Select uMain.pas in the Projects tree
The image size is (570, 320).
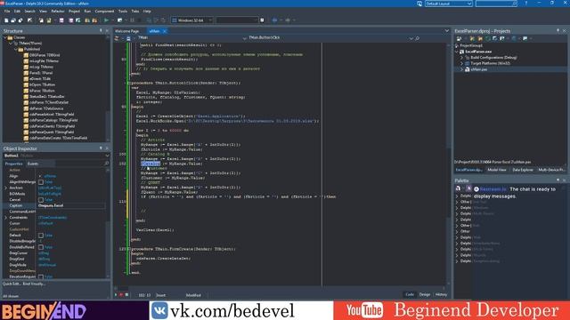tap(479, 69)
